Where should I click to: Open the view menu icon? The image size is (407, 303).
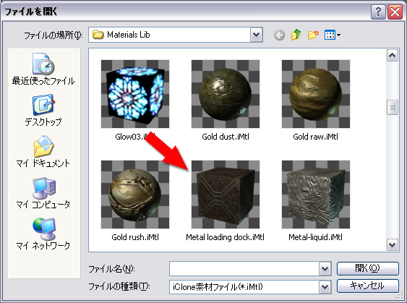point(333,35)
